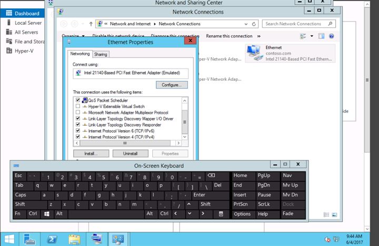Click the system clock in taskbar

pyautogui.click(x=354, y=239)
